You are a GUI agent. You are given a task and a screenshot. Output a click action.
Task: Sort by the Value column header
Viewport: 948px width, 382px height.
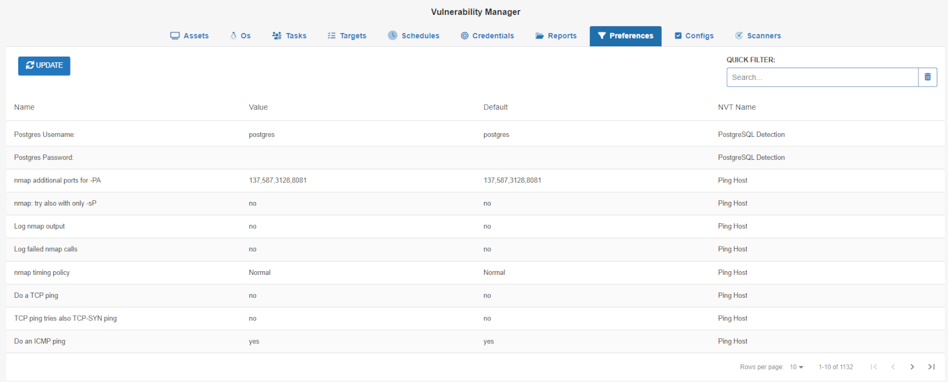(x=258, y=107)
